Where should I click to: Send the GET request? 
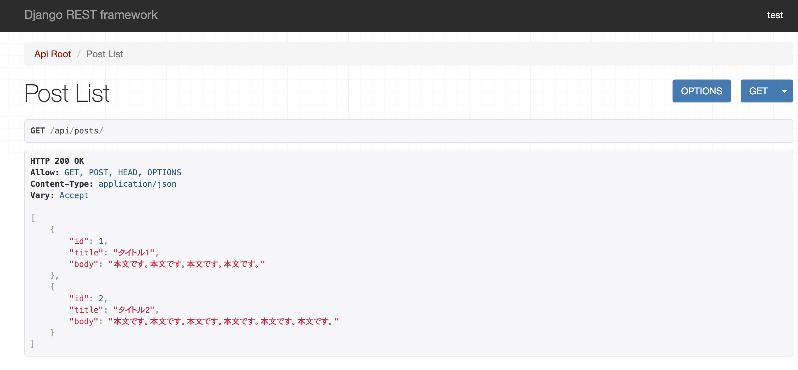pyautogui.click(x=758, y=91)
